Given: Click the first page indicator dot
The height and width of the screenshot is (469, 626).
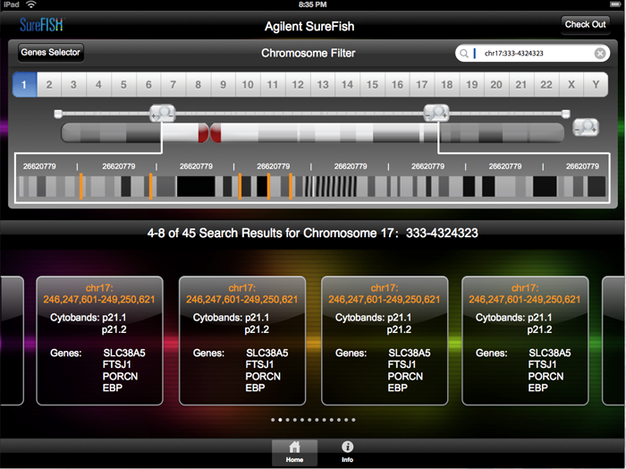Looking at the screenshot, I should click(273, 420).
